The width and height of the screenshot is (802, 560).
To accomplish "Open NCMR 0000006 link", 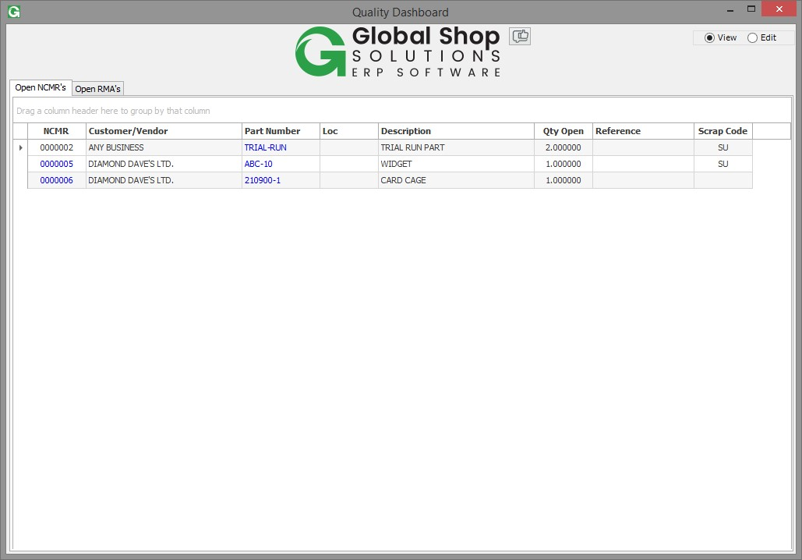I will coord(57,180).
